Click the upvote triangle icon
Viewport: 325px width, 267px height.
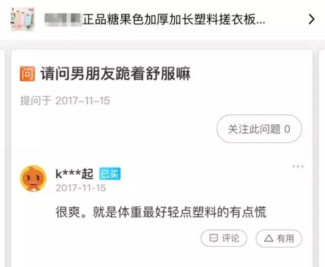pos(269,238)
